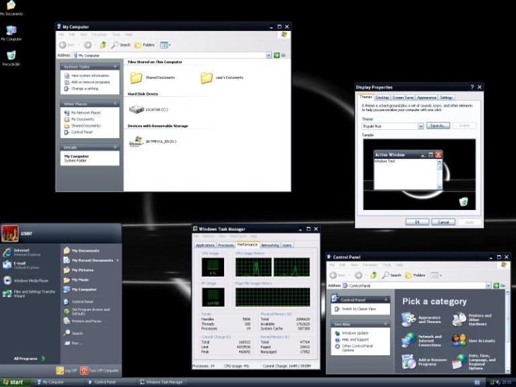Open Printers and Other Hardware category
This screenshot has width=516, height=387.
click(x=472, y=320)
